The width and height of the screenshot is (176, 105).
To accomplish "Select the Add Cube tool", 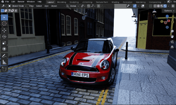I will pyautogui.click(x=4, y=69).
